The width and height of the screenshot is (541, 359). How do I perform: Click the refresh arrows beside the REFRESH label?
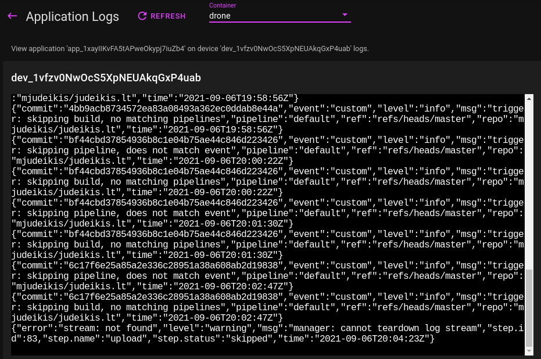click(x=142, y=16)
